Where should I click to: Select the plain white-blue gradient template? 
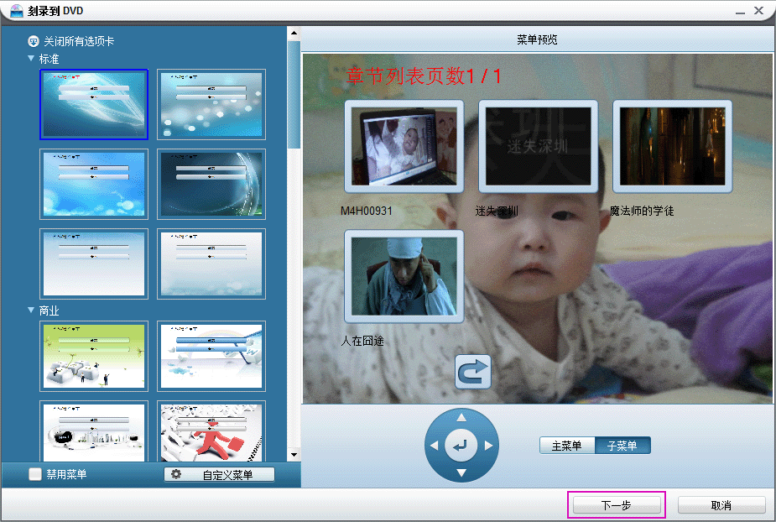click(94, 264)
